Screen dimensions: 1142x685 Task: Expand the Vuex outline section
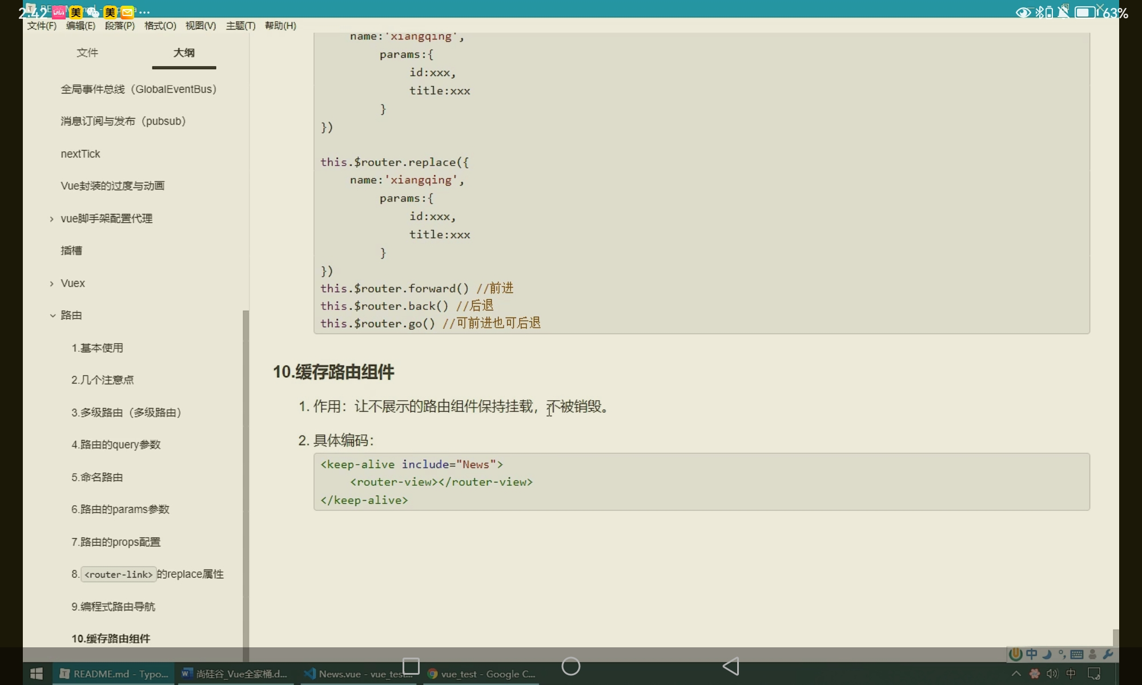click(52, 284)
